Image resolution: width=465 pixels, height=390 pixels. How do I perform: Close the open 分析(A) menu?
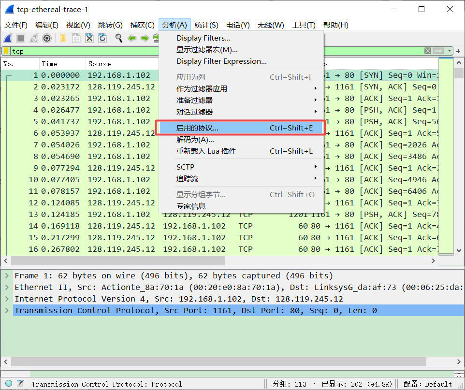174,25
